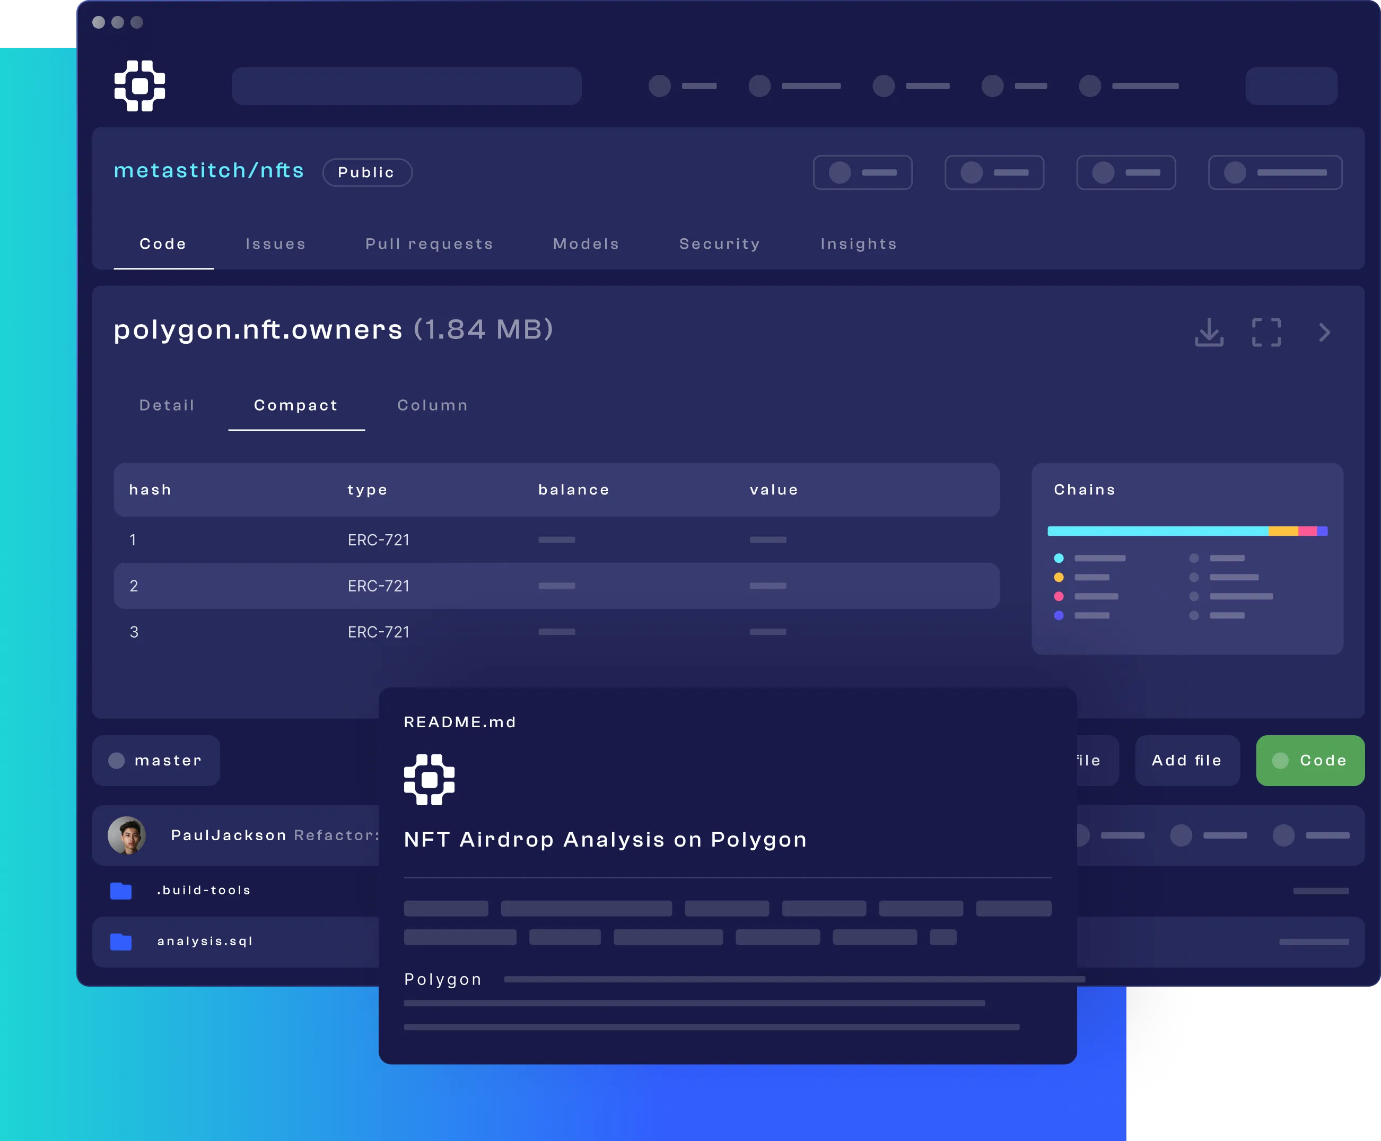Open the green Code dropdown button

coord(1310,761)
